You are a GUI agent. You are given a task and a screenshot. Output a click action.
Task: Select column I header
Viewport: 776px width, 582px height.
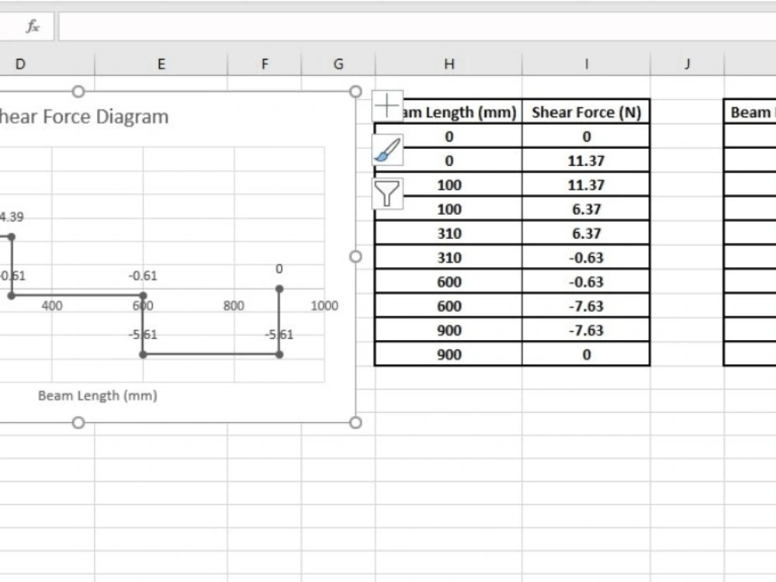pos(586,64)
